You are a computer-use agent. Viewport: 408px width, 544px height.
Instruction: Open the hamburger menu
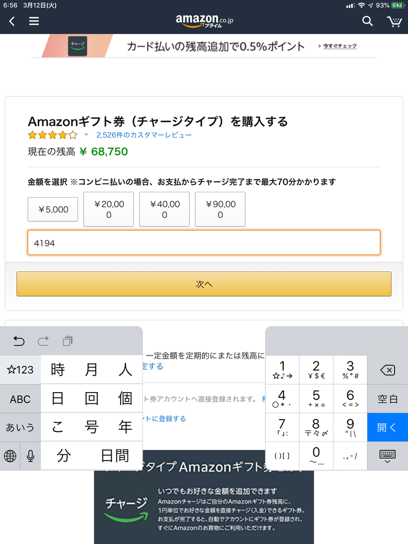33,21
